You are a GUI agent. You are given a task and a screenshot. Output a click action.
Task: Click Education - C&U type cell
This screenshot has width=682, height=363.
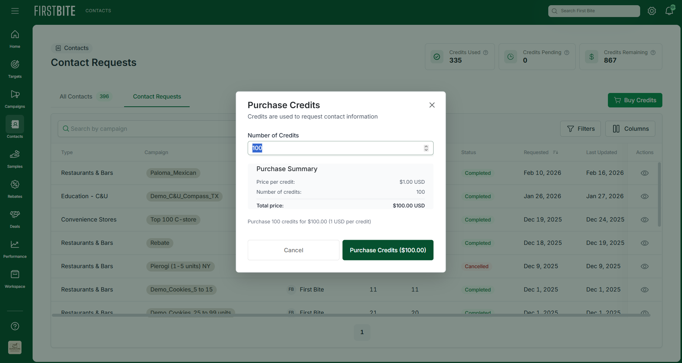[x=84, y=196]
